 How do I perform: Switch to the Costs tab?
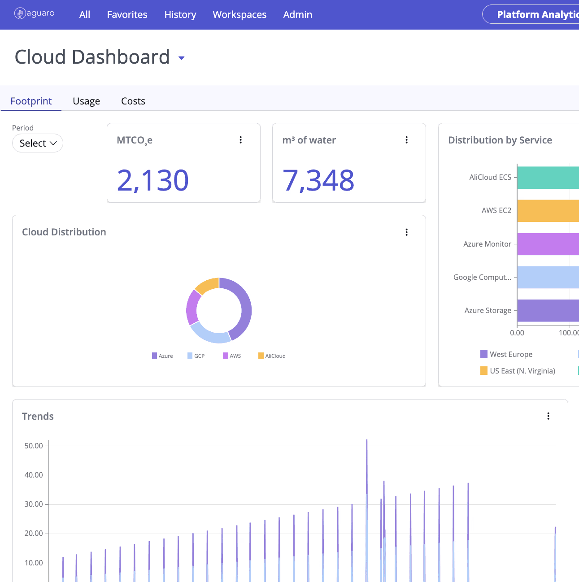[133, 101]
